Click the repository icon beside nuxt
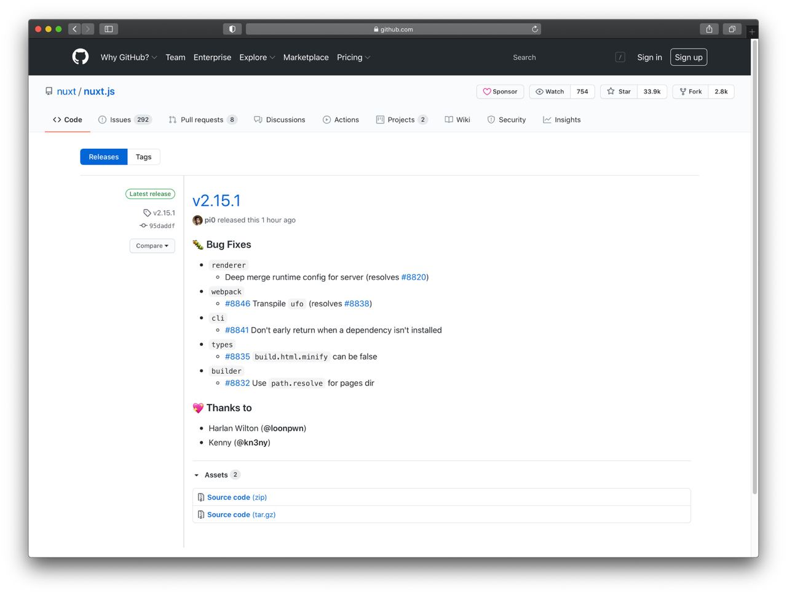The image size is (787, 595). pos(49,91)
